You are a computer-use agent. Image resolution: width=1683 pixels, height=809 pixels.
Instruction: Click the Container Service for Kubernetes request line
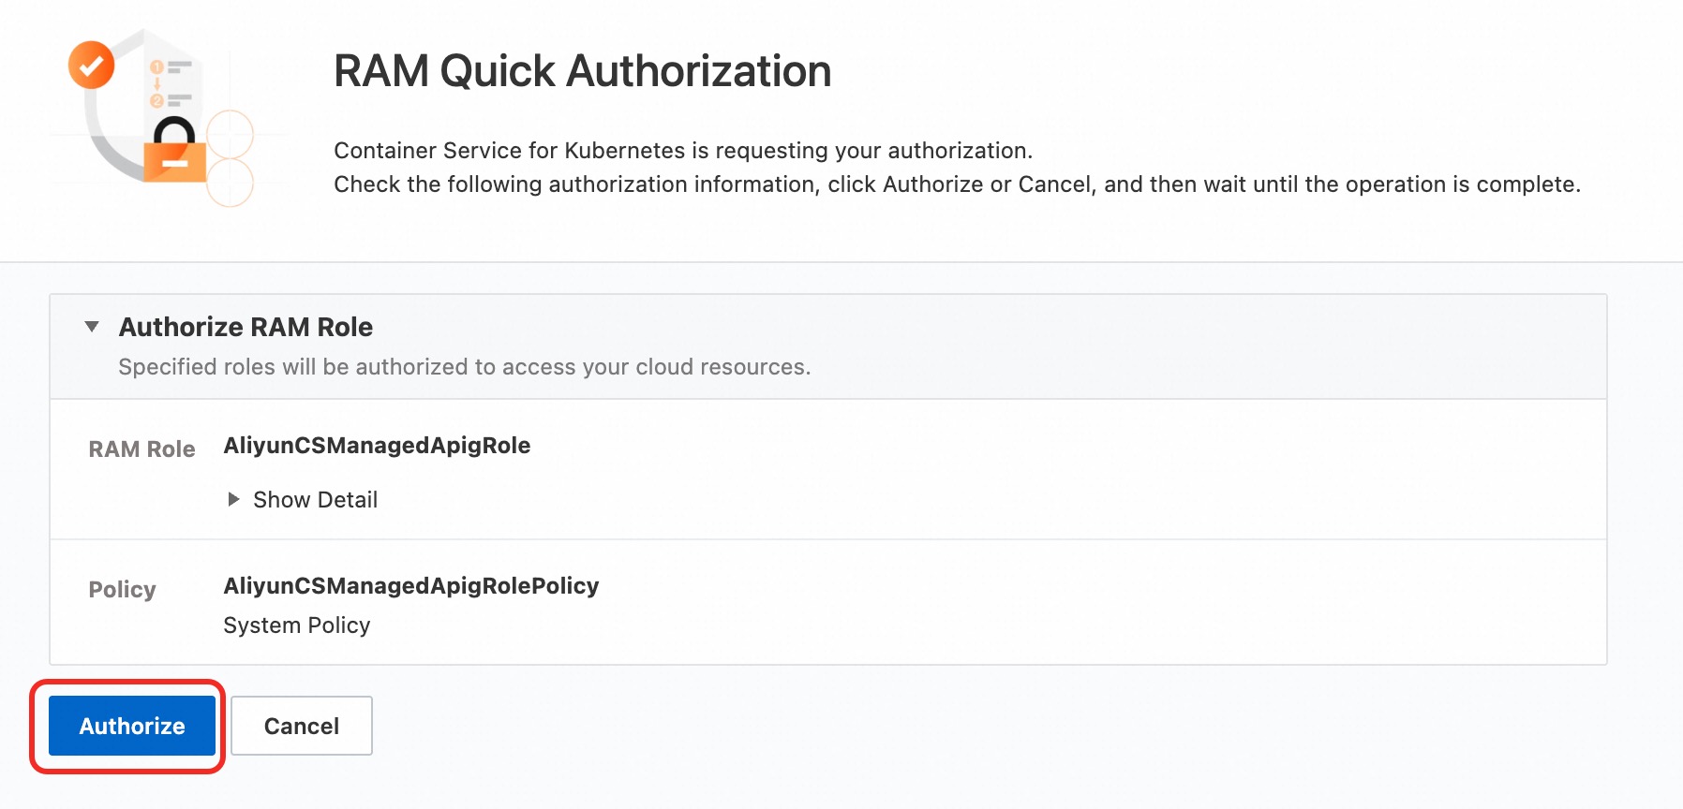682,151
